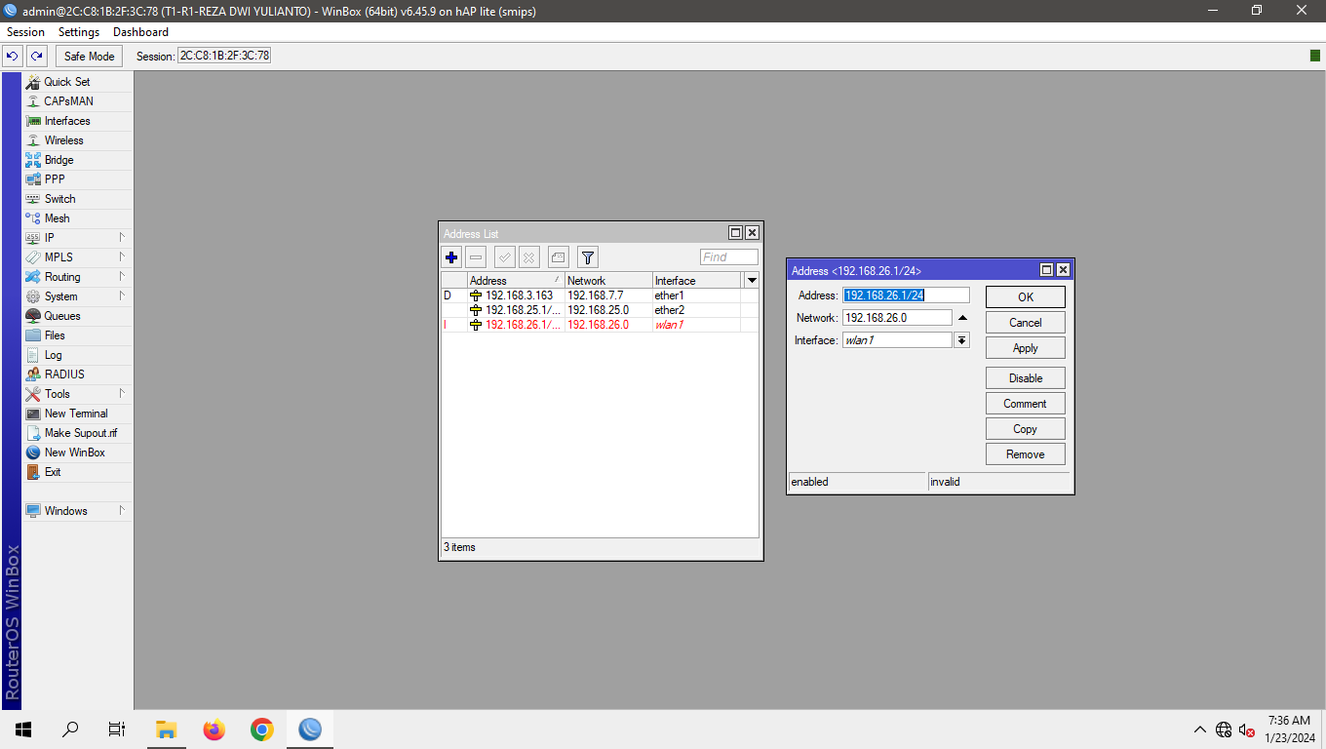The image size is (1326, 749).
Task: Click the Find box in Address List
Action: tap(728, 257)
